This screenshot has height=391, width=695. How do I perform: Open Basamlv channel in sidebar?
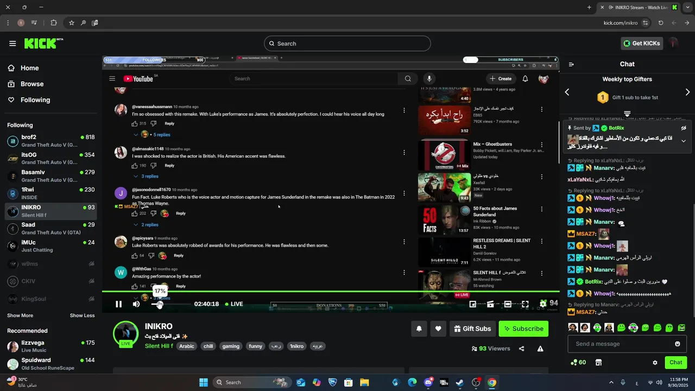[51, 176]
